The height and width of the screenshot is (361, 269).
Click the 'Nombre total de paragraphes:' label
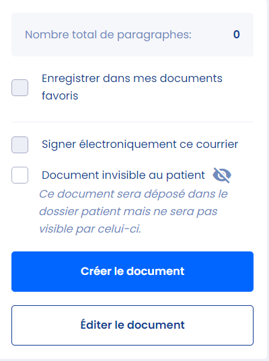pos(108,35)
